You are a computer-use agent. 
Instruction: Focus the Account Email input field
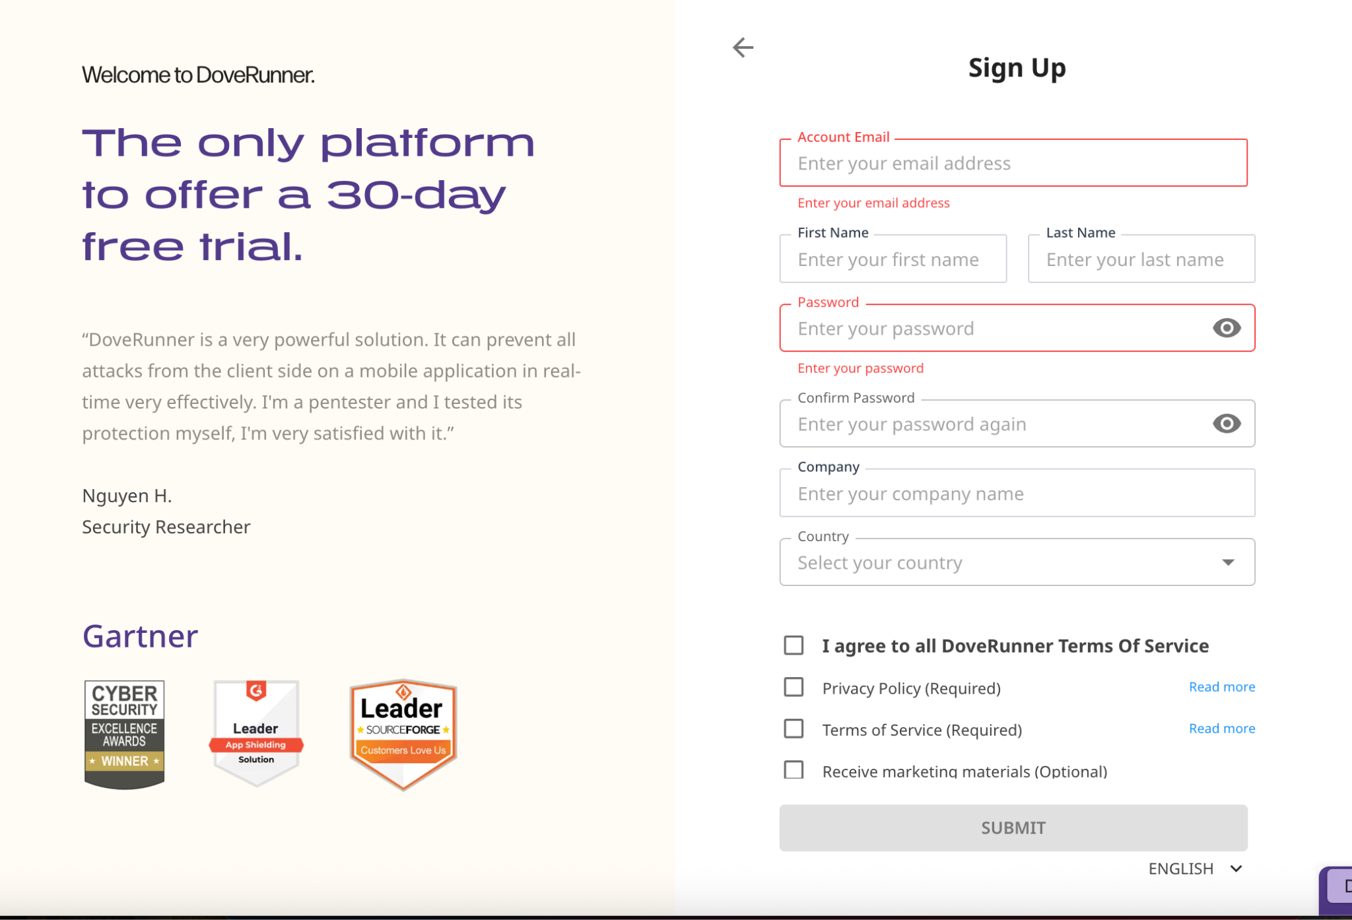[1013, 163]
